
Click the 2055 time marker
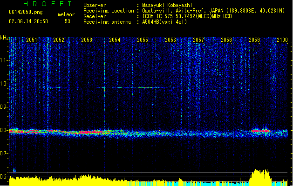click(x=143, y=40)
